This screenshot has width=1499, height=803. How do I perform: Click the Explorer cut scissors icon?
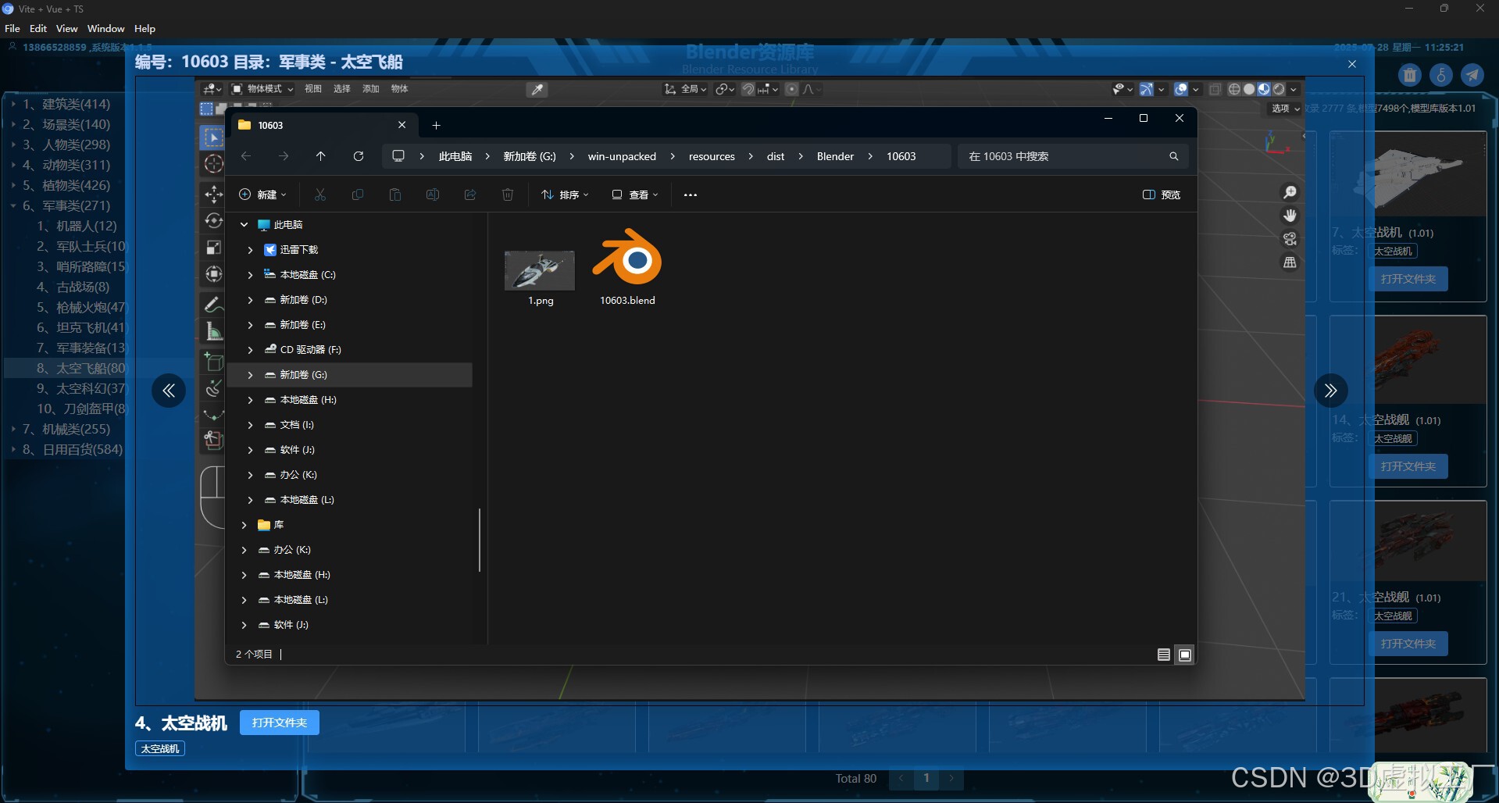pos(320,195)
